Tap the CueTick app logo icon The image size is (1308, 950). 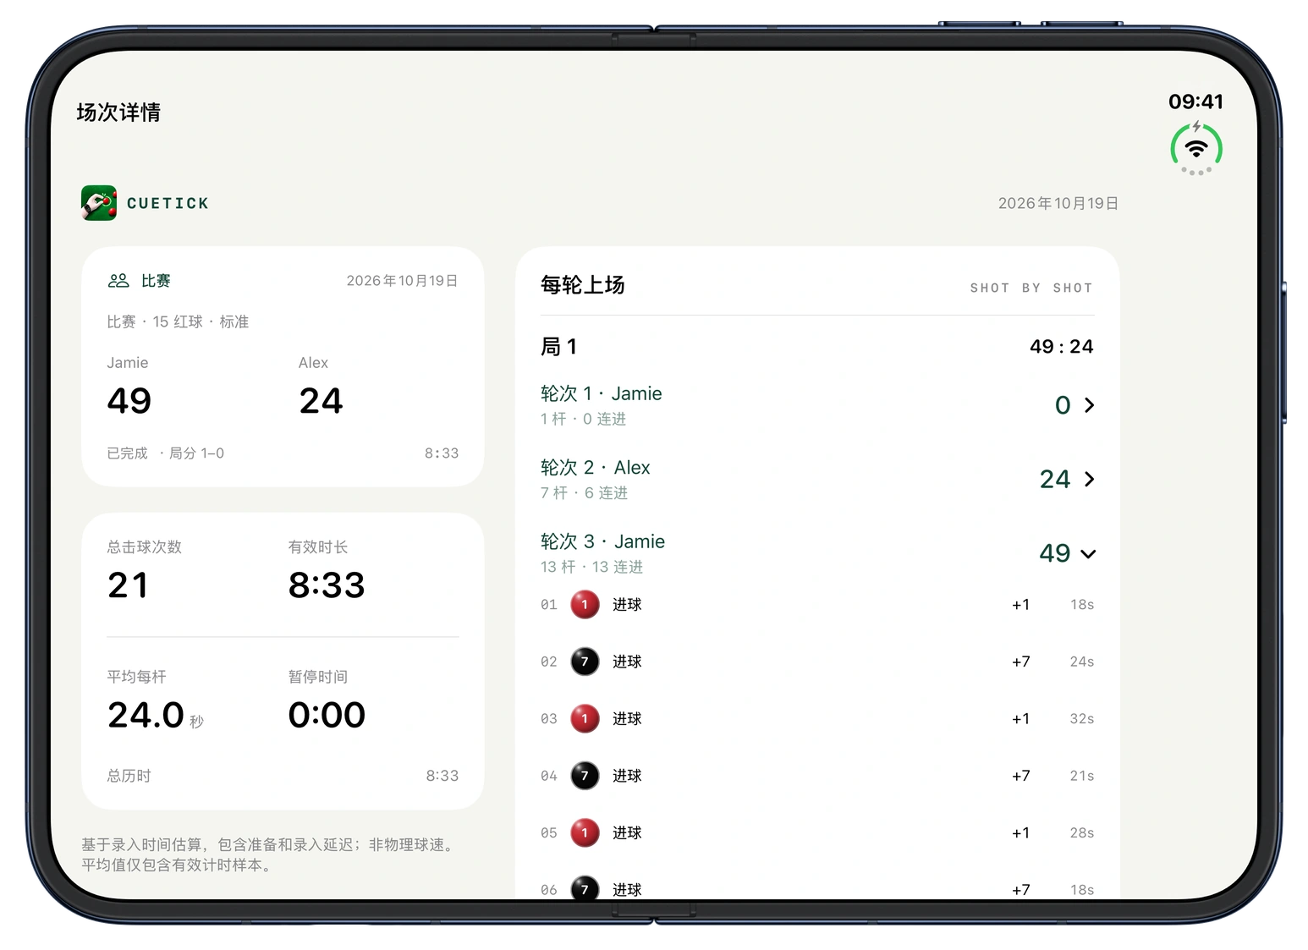pyautogui.click(x=99, y=203)
